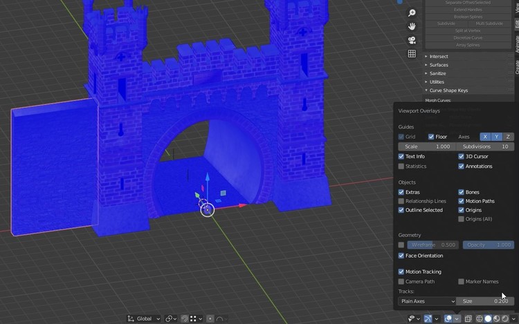Enable the Statistics checkbox
519x324 pixels.
tap(401, 166)
